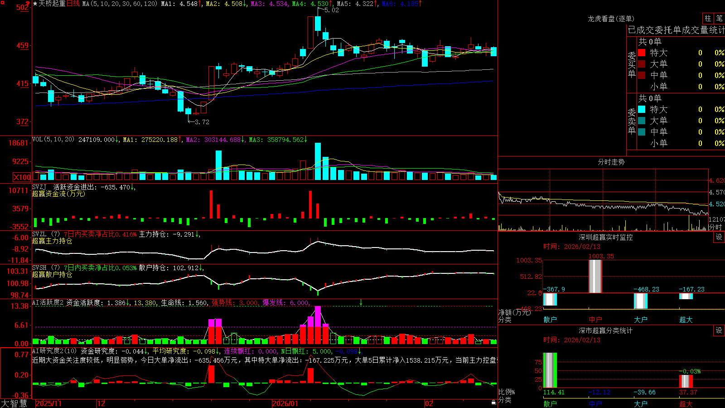Open 设 settings for 深圳超赢实时监控
The height and width of the screenshot is (408, 725).
coord(719,237)
